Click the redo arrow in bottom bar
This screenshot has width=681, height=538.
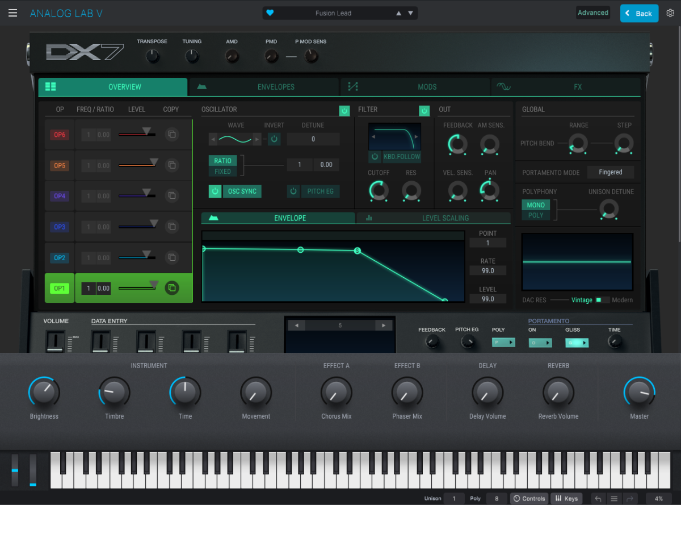point(629,499)
